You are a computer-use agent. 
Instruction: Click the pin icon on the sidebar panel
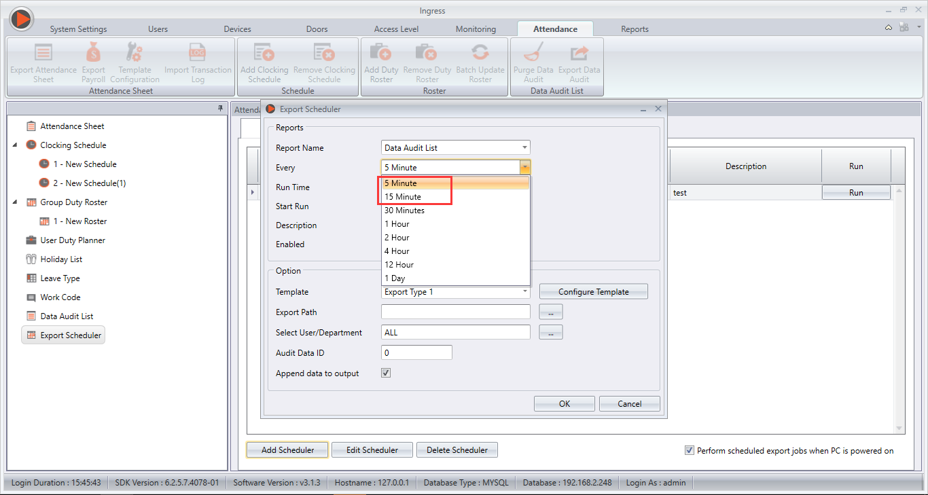coord(220,109)
